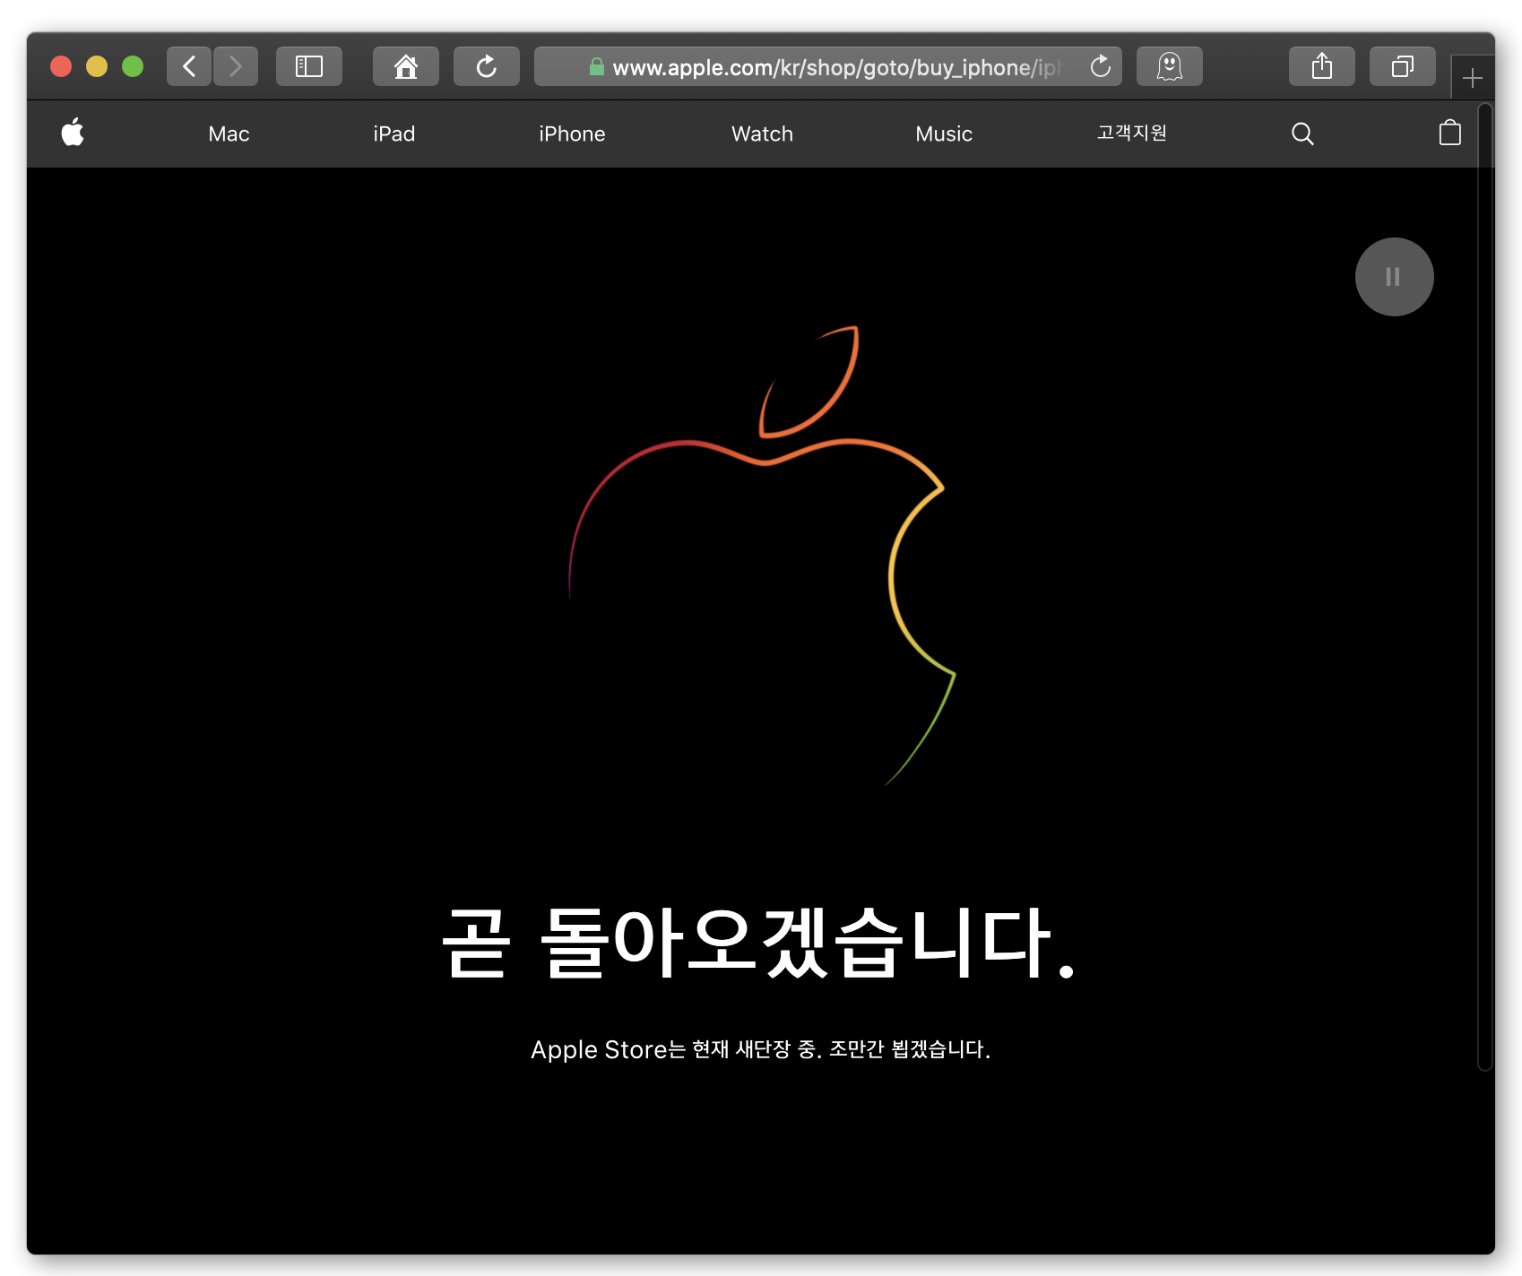Viewport: 1522px width, 1276px height.
Task: Click the Apple logo in site navigation
Action: (x=73, y=133)
